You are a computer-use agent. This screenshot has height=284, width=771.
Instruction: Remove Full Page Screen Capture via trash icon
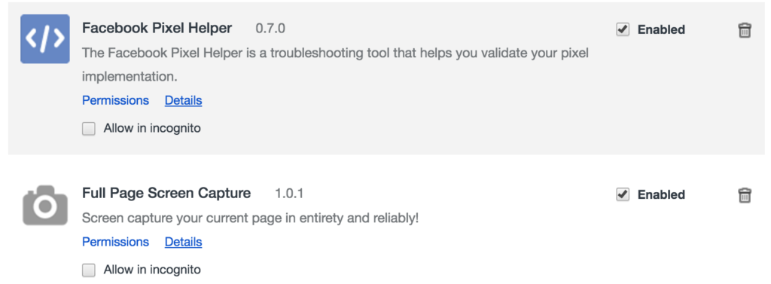pyautogui.click(x=745, y=195)
